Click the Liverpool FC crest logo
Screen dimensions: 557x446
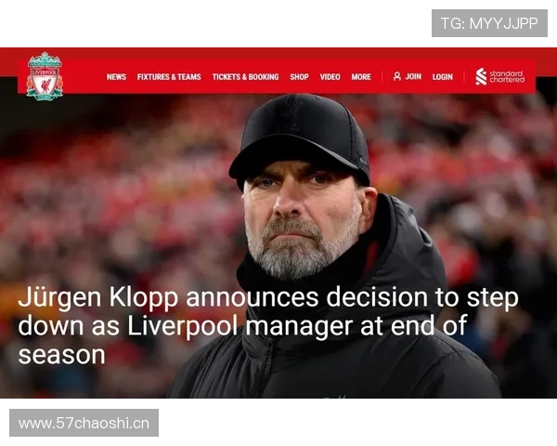pyautogui.click(x=45, y=76)
